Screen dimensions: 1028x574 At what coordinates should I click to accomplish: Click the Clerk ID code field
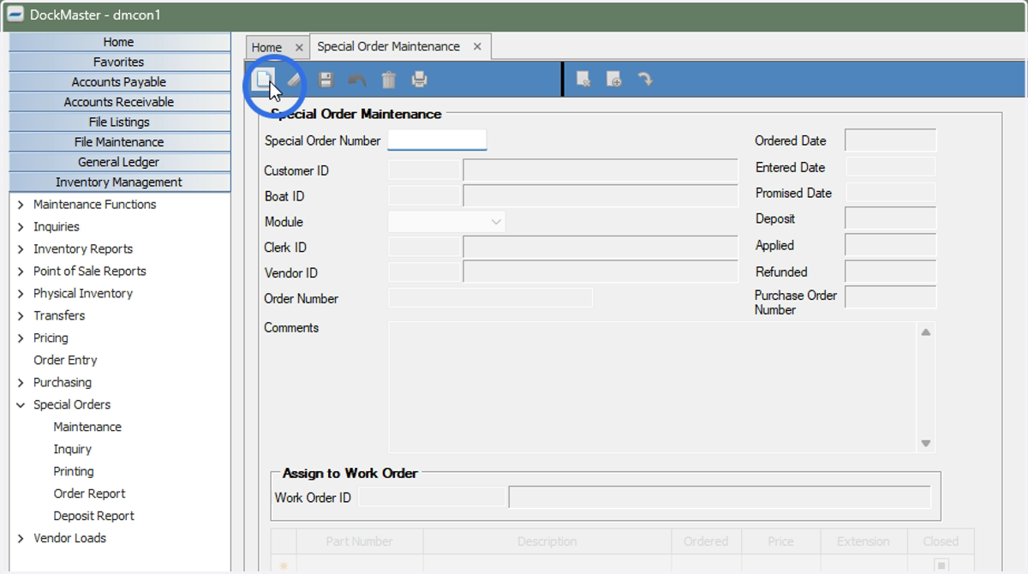[424, 247]
